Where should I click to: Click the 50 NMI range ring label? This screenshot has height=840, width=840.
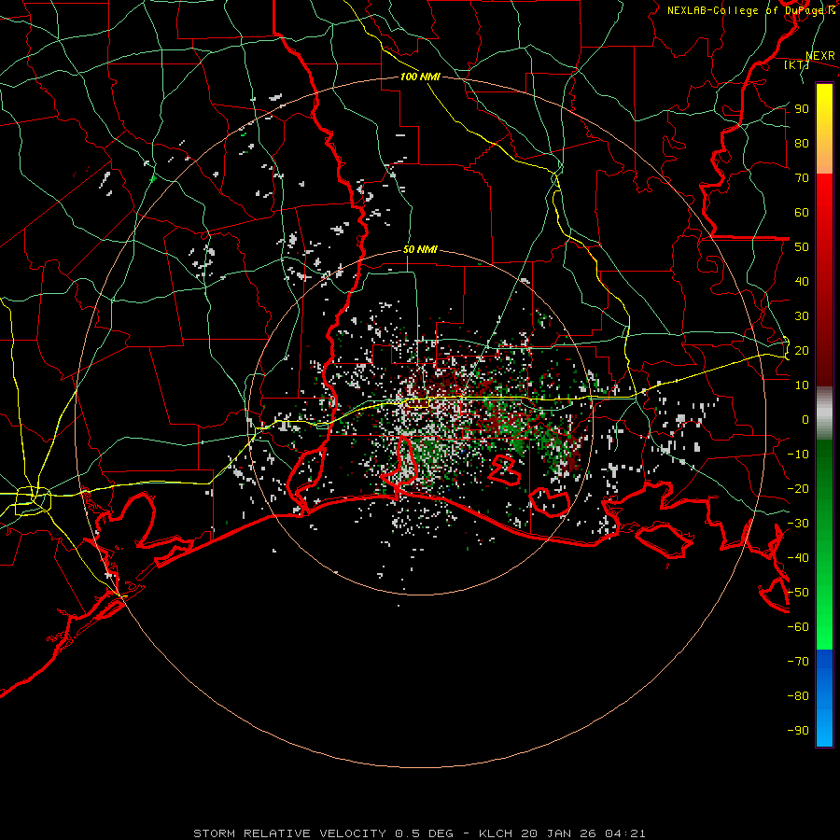point(420,249)
